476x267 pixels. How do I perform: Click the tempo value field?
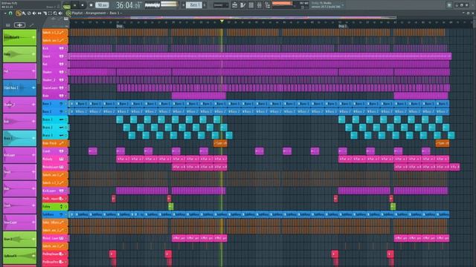click(x=103, y=5)
